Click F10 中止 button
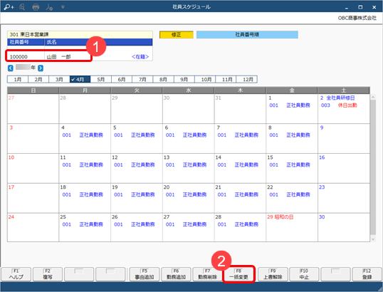The height and width of the screenshot is (292, 383). (x=304, y=274)
